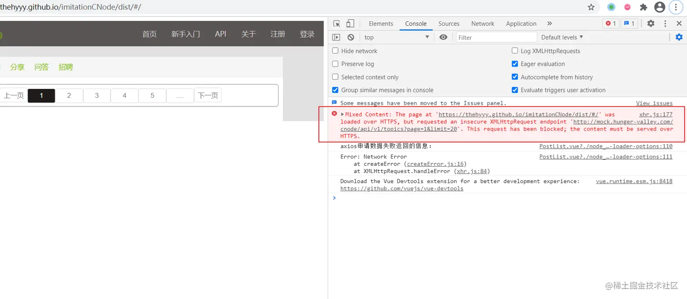Open the PostList.vue loader-options:110 link
This screenshot has width=687, height=299.
(x=606, y=146)
